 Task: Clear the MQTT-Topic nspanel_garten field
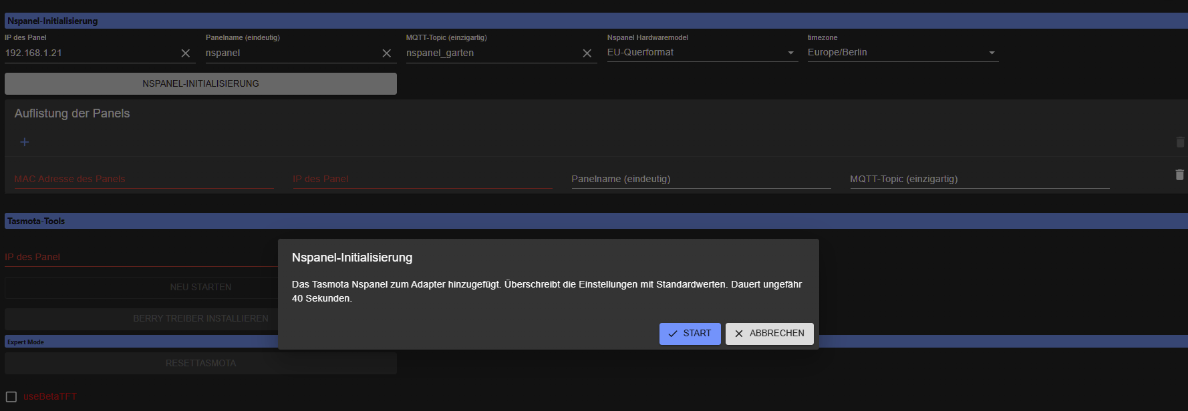pos(587,53)
